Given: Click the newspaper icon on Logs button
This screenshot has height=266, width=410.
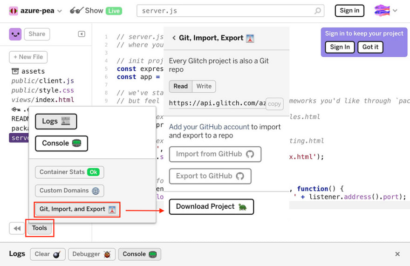Looking at the screenshot, I should pyautogui.click(x=66, y=121).
